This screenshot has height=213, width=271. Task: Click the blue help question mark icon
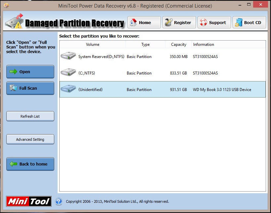click(59, 201)
